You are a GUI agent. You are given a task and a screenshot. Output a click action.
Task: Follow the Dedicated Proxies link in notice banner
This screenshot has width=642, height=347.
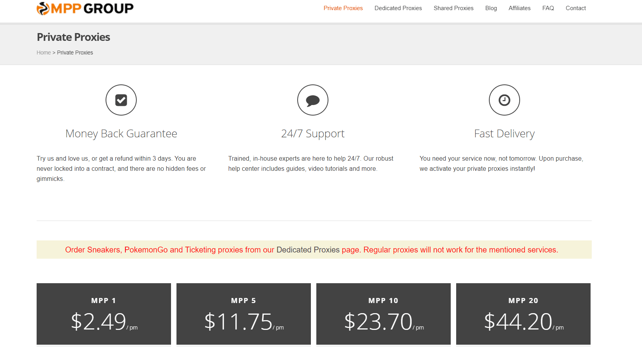(308, 250)
